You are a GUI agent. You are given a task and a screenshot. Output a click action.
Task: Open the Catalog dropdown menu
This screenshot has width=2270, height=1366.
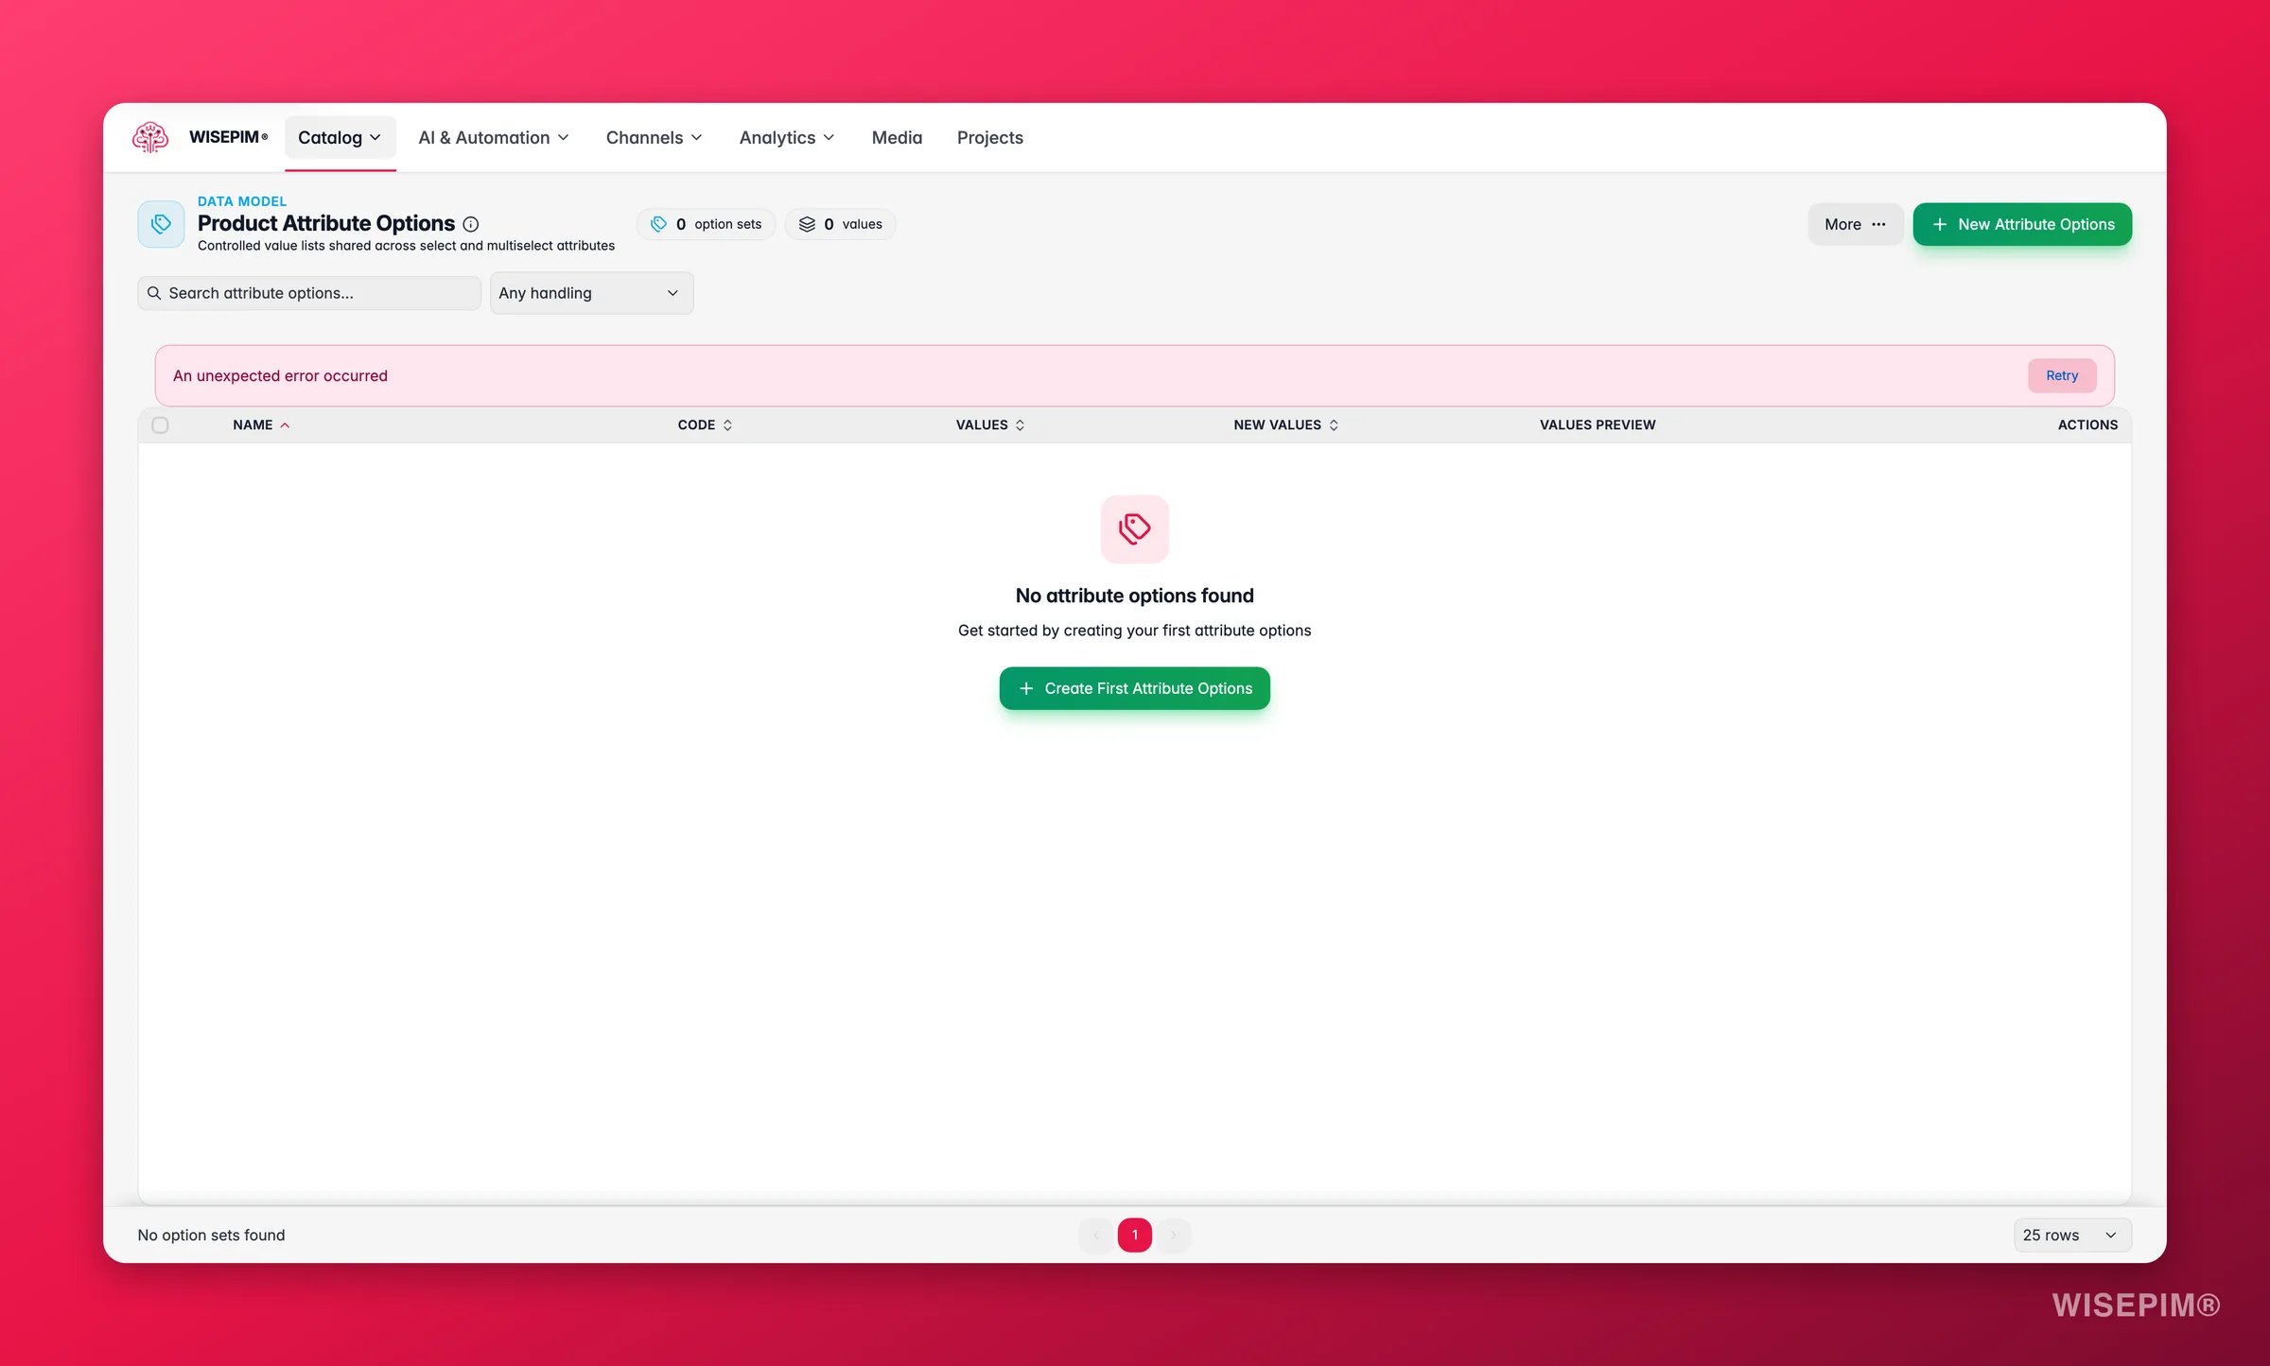[x=340, y=138]
